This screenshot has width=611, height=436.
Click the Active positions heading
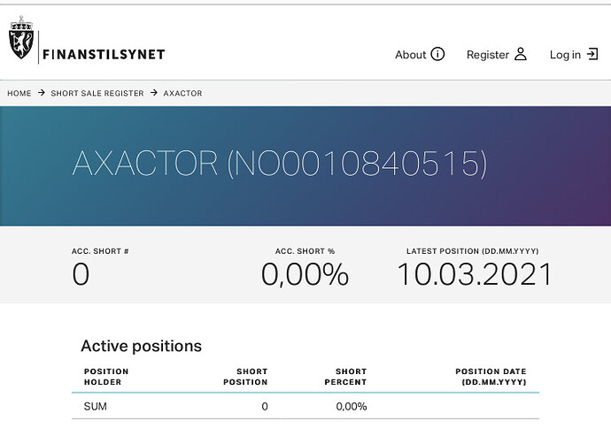click(141, 346)
